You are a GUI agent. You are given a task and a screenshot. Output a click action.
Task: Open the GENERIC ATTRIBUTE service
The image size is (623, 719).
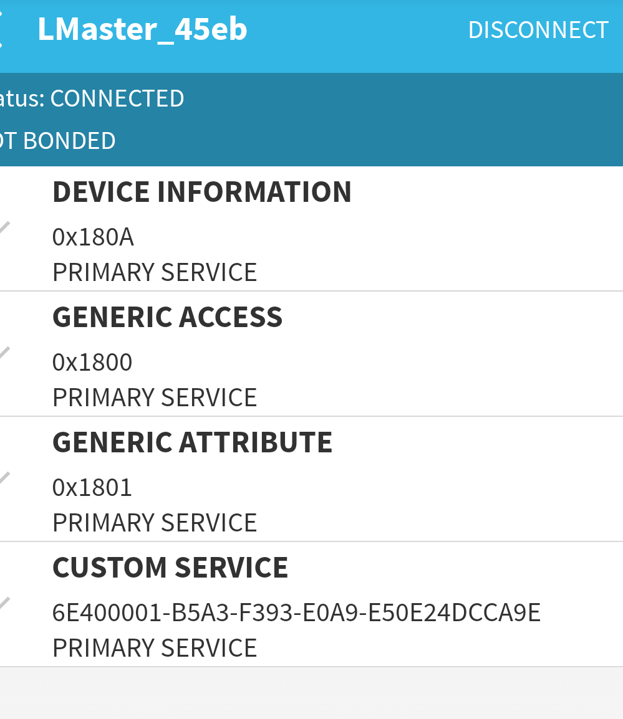tap(192, 442)
